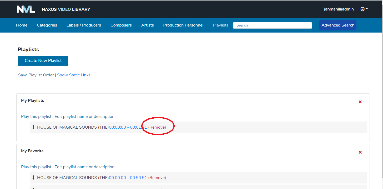
Task: Open the user account dropdown icon
Action: [364, 9]
